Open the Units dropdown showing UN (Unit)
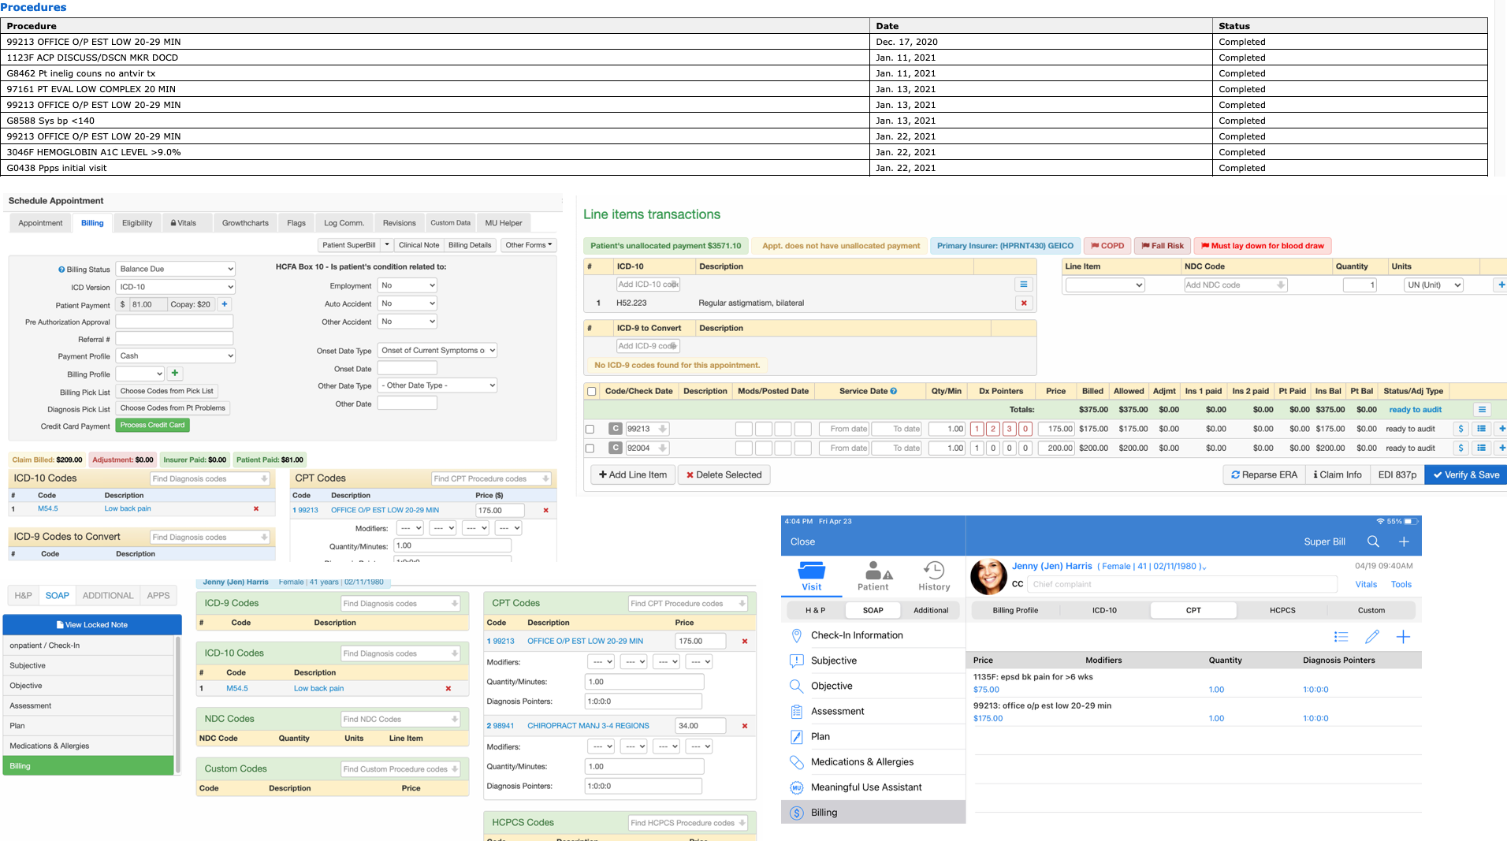Viewport: 1507px width, 841px height. point(1433,285)
